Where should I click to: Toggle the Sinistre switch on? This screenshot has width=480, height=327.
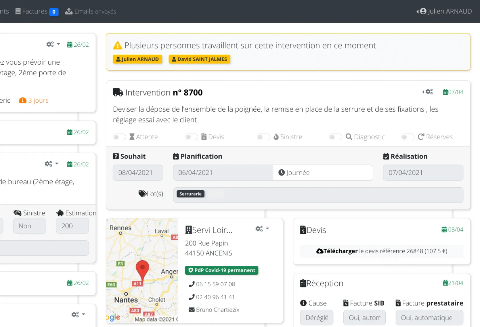click(x=263, y=137)
